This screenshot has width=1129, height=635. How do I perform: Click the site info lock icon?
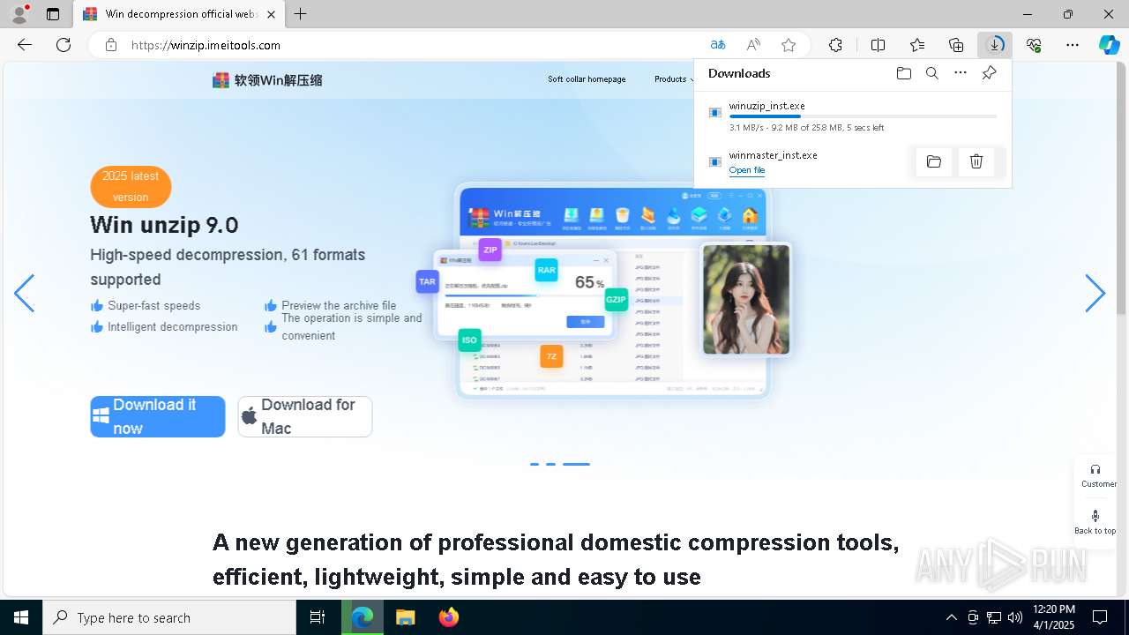point(111,45)
